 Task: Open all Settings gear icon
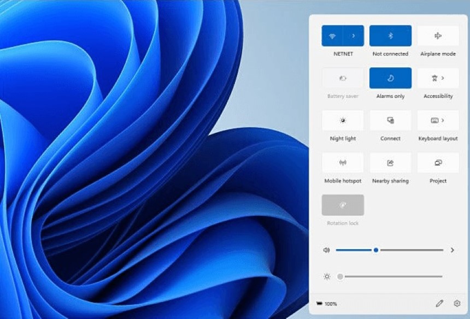pos(457,303)
